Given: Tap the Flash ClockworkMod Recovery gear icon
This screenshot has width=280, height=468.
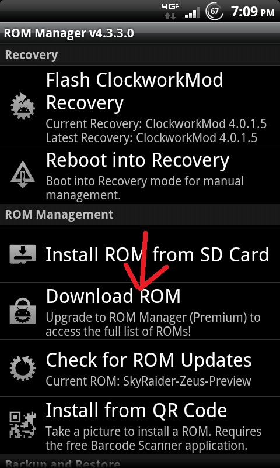Looking at the screenshot, I should point(23,106).
